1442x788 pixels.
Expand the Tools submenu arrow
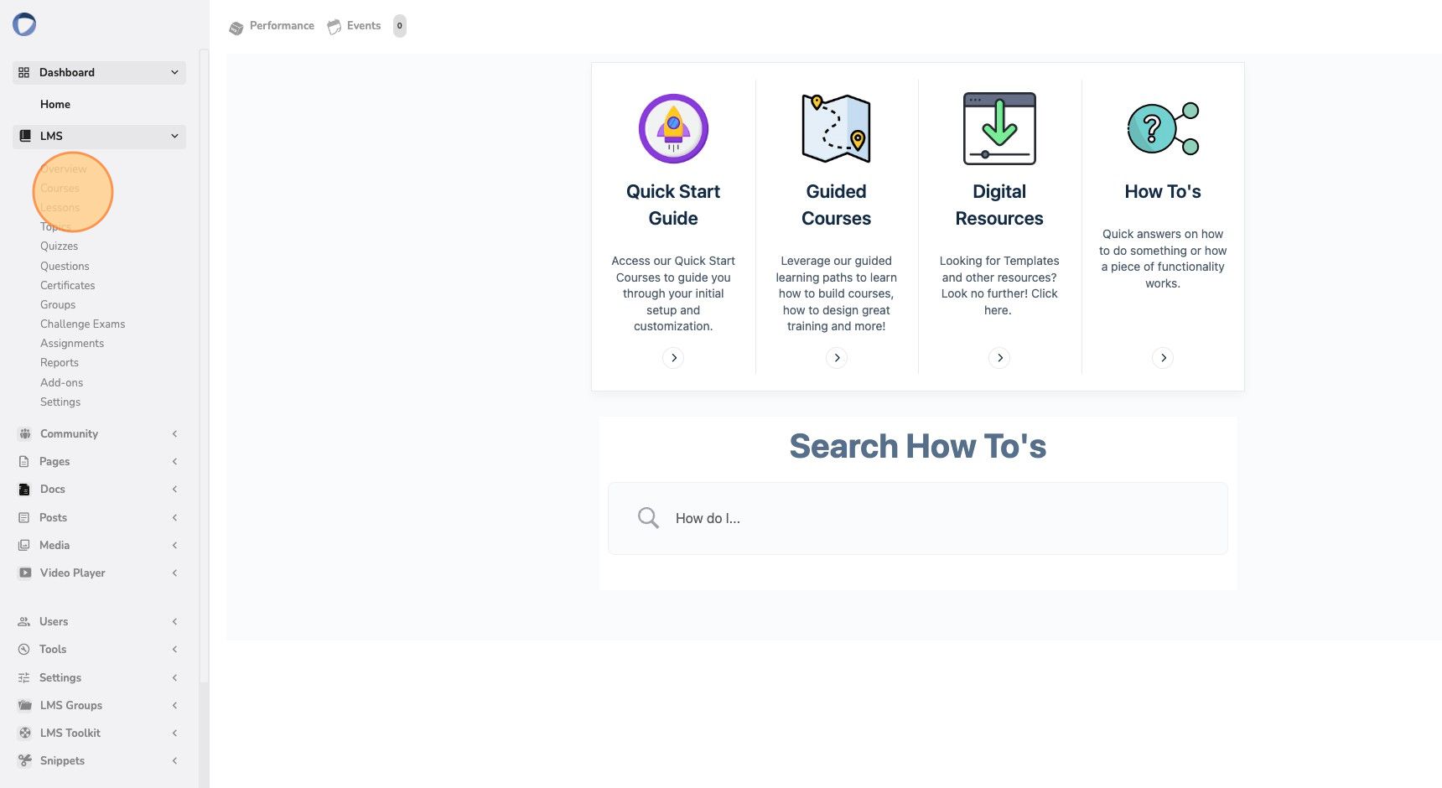point(174,649)
